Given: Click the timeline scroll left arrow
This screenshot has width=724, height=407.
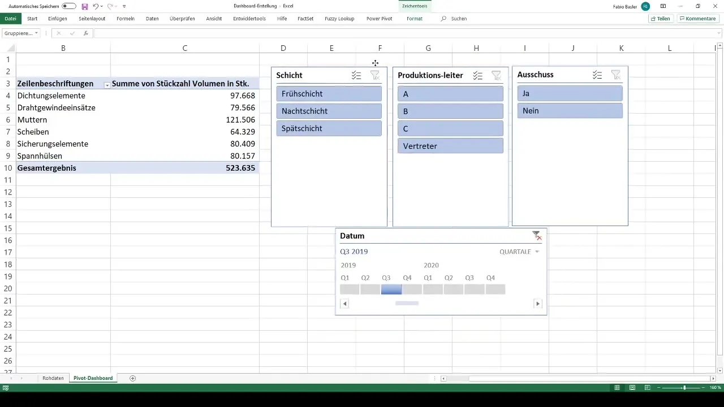Looking at the screenshot, I should coord(345,304).
